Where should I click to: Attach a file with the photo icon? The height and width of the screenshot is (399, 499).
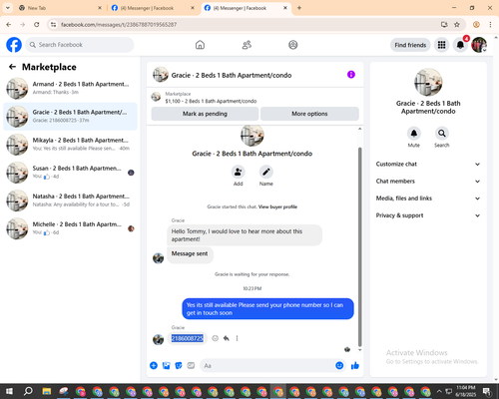166,365
